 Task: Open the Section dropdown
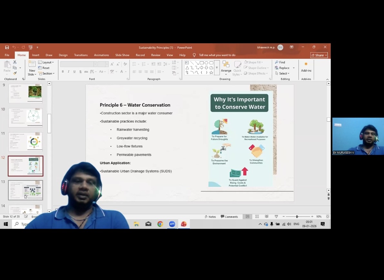pos(46,74)
